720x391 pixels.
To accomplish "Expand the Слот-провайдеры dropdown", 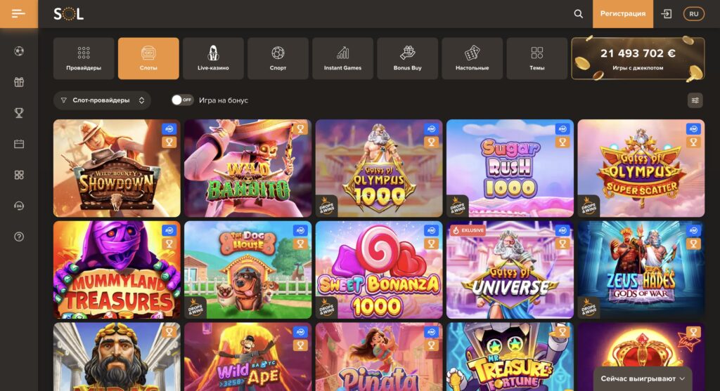I will click(102, 100).
